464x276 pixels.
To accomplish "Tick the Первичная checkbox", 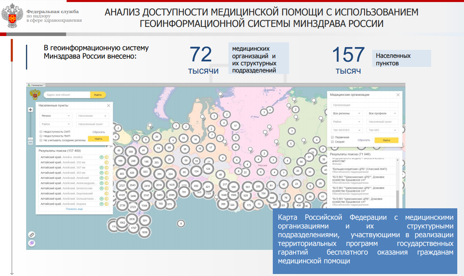I will 332,137.
